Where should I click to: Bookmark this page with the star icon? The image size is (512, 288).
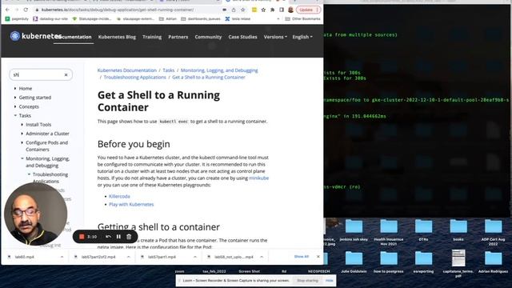[242, 10]
